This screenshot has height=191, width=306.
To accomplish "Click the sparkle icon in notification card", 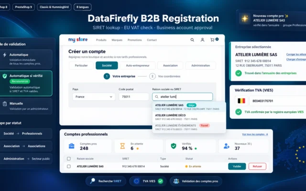I will pyautogui.click(x=245, y=19).
